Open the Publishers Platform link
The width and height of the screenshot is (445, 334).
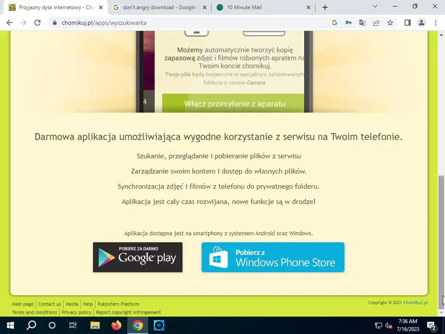pyautogui.click(x=118, y=304)
